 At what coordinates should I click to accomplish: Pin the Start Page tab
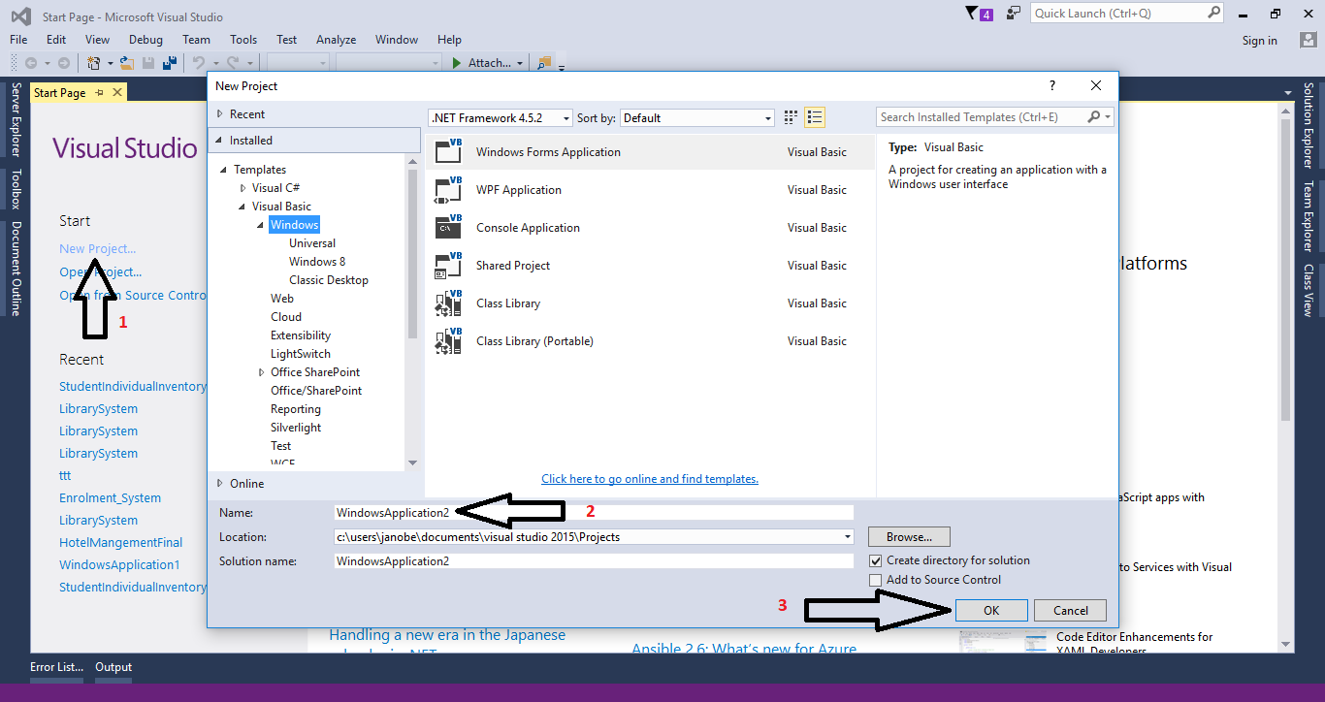click(99, 92)
